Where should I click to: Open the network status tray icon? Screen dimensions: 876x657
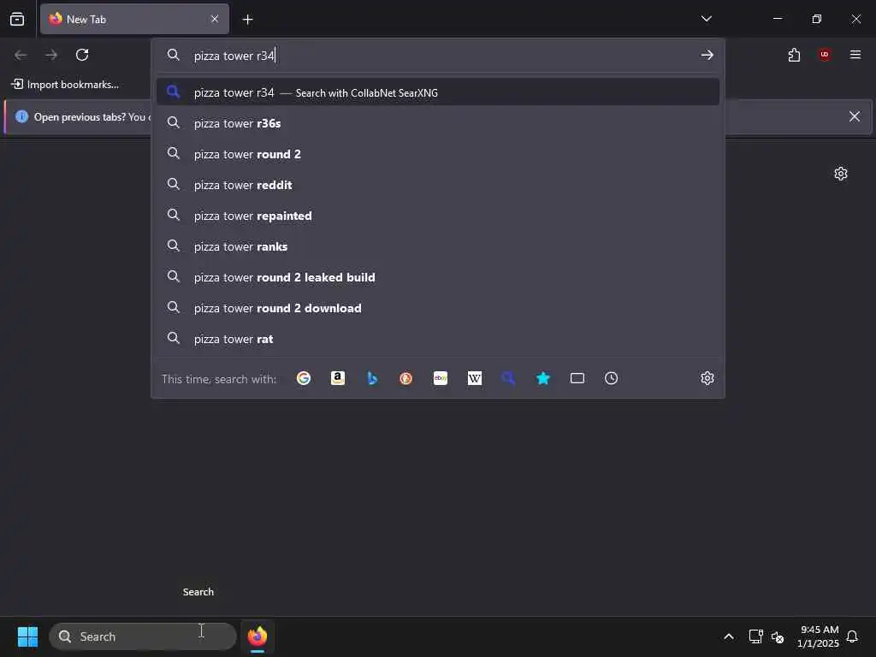pyautogui.click(x=755, y=636)
